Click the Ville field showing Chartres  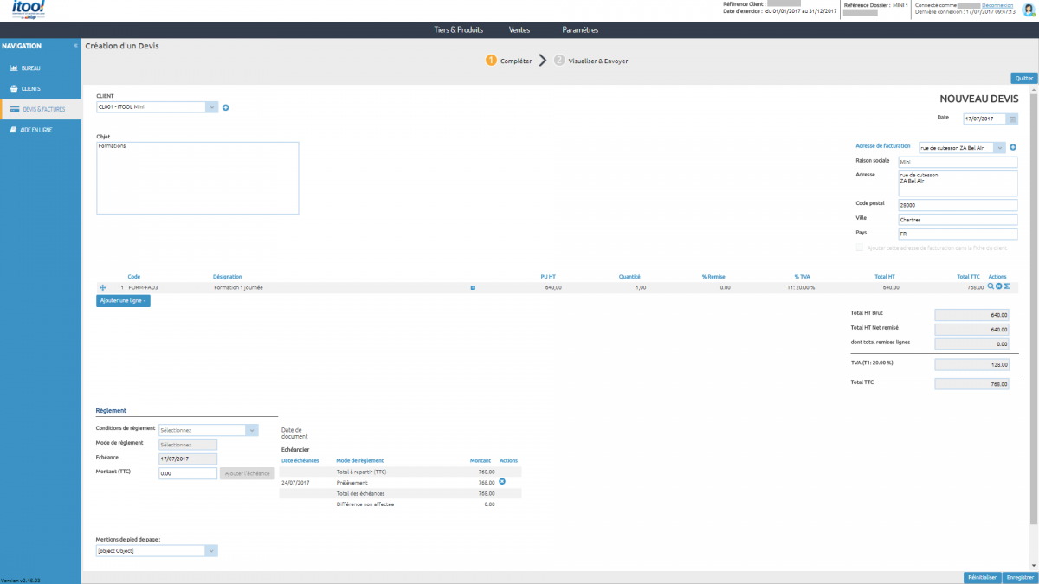click(958, 220)
